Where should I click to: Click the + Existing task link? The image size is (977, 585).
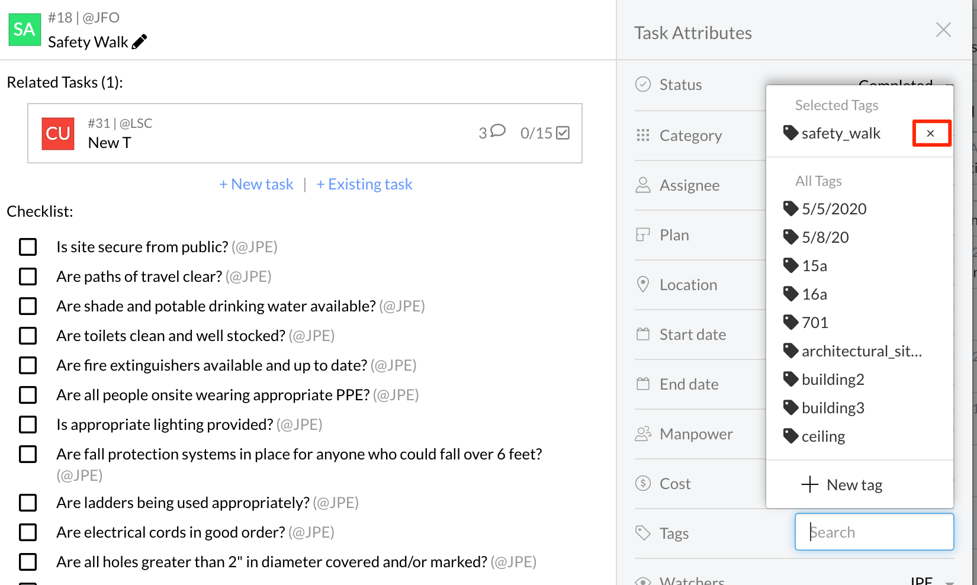tap(364, 184)
